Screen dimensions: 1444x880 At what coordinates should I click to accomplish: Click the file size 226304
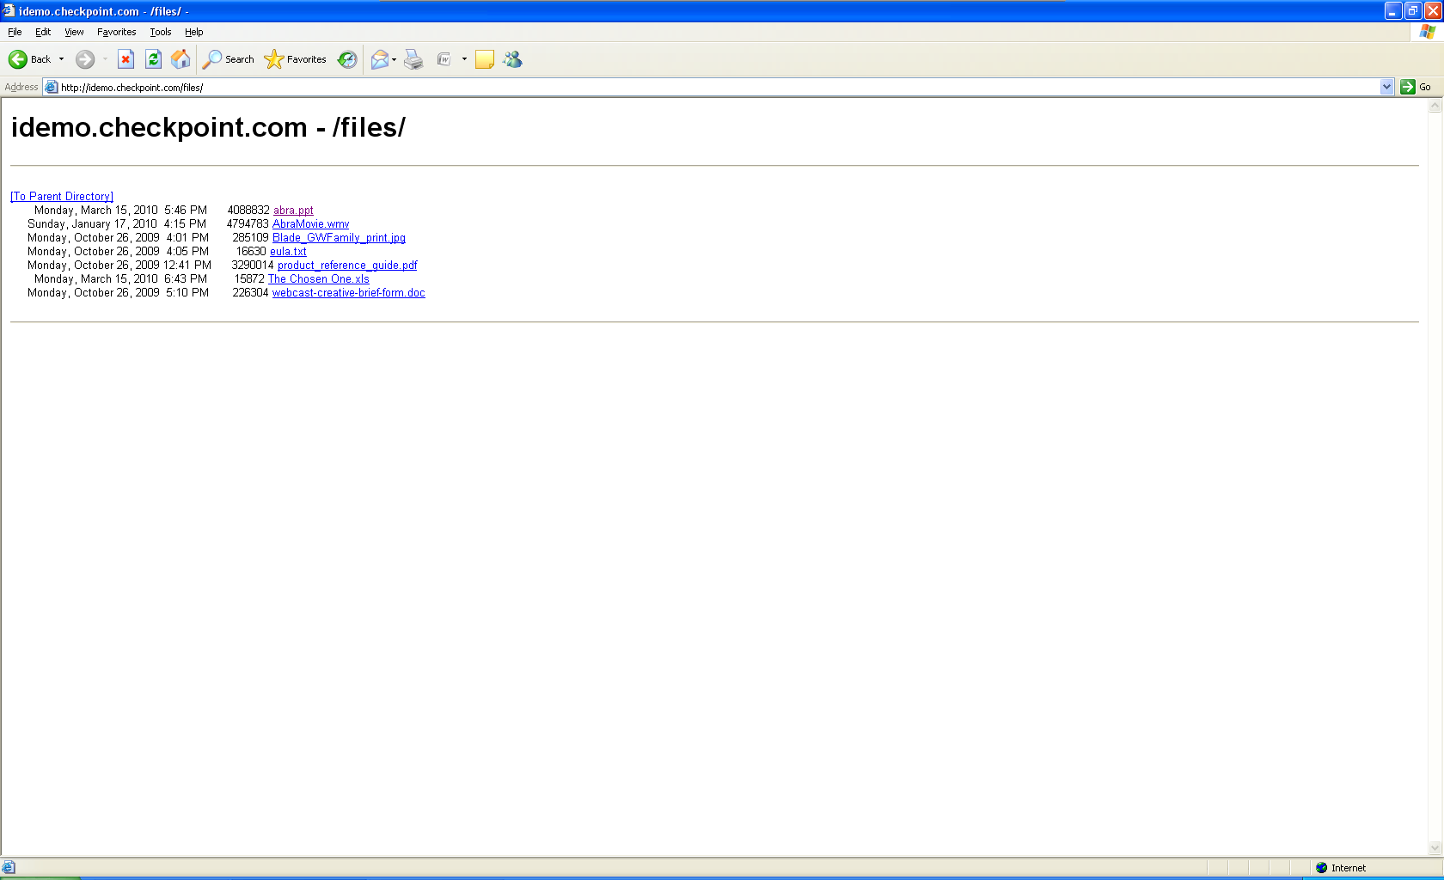[x=250, y=293]
